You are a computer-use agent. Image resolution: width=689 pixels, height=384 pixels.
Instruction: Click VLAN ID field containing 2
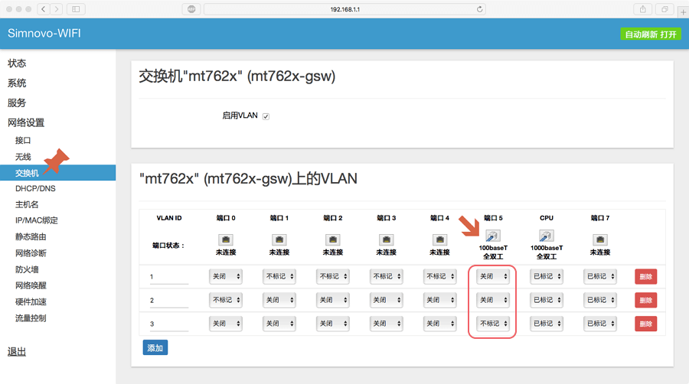click(x=169, y=301)
